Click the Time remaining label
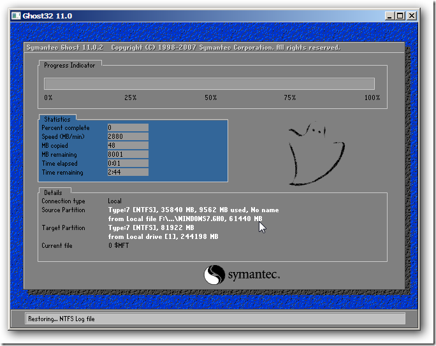The width and height of the screenshot is (436, 346). click(62, 172)
